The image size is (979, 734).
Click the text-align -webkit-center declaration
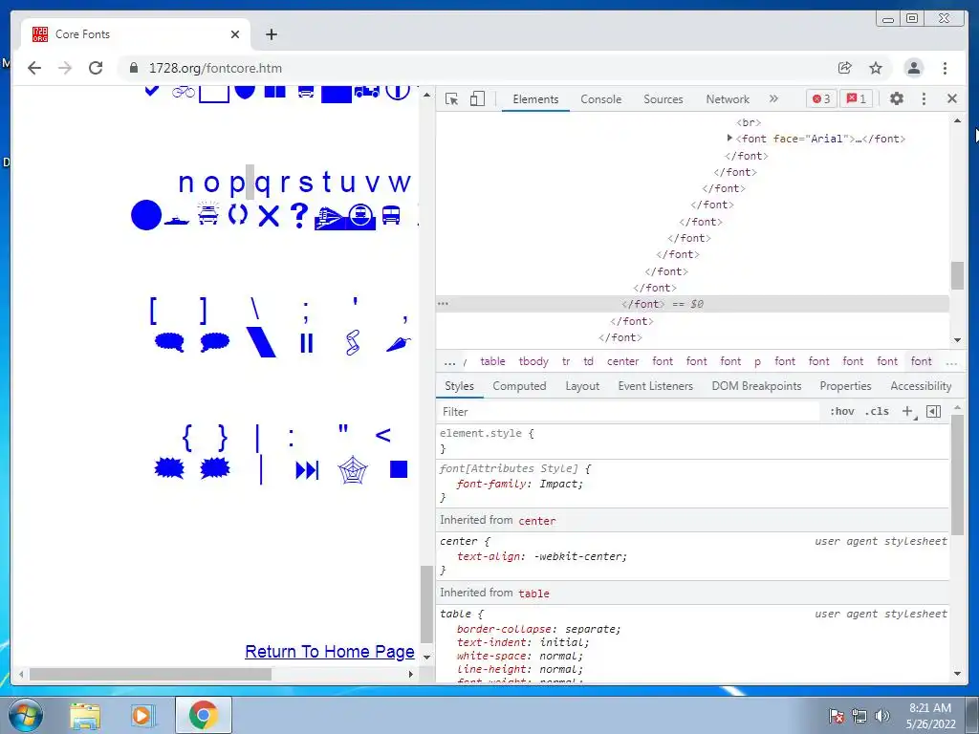pos(542,556)
